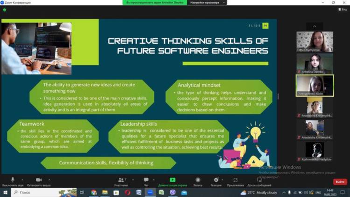
Task: Open the Вид view menu
Action: tap(343, 10)
